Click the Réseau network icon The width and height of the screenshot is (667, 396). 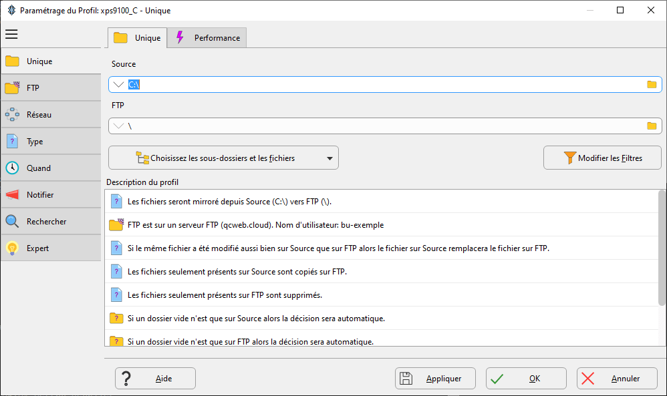pyautogui.click(x=12, y=114)
